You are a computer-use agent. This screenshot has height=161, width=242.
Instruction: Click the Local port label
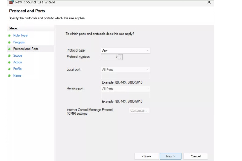74,69
